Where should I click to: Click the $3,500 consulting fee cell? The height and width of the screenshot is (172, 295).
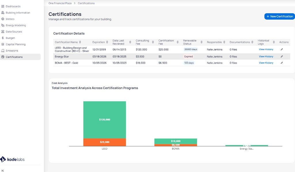pos(140,56)
